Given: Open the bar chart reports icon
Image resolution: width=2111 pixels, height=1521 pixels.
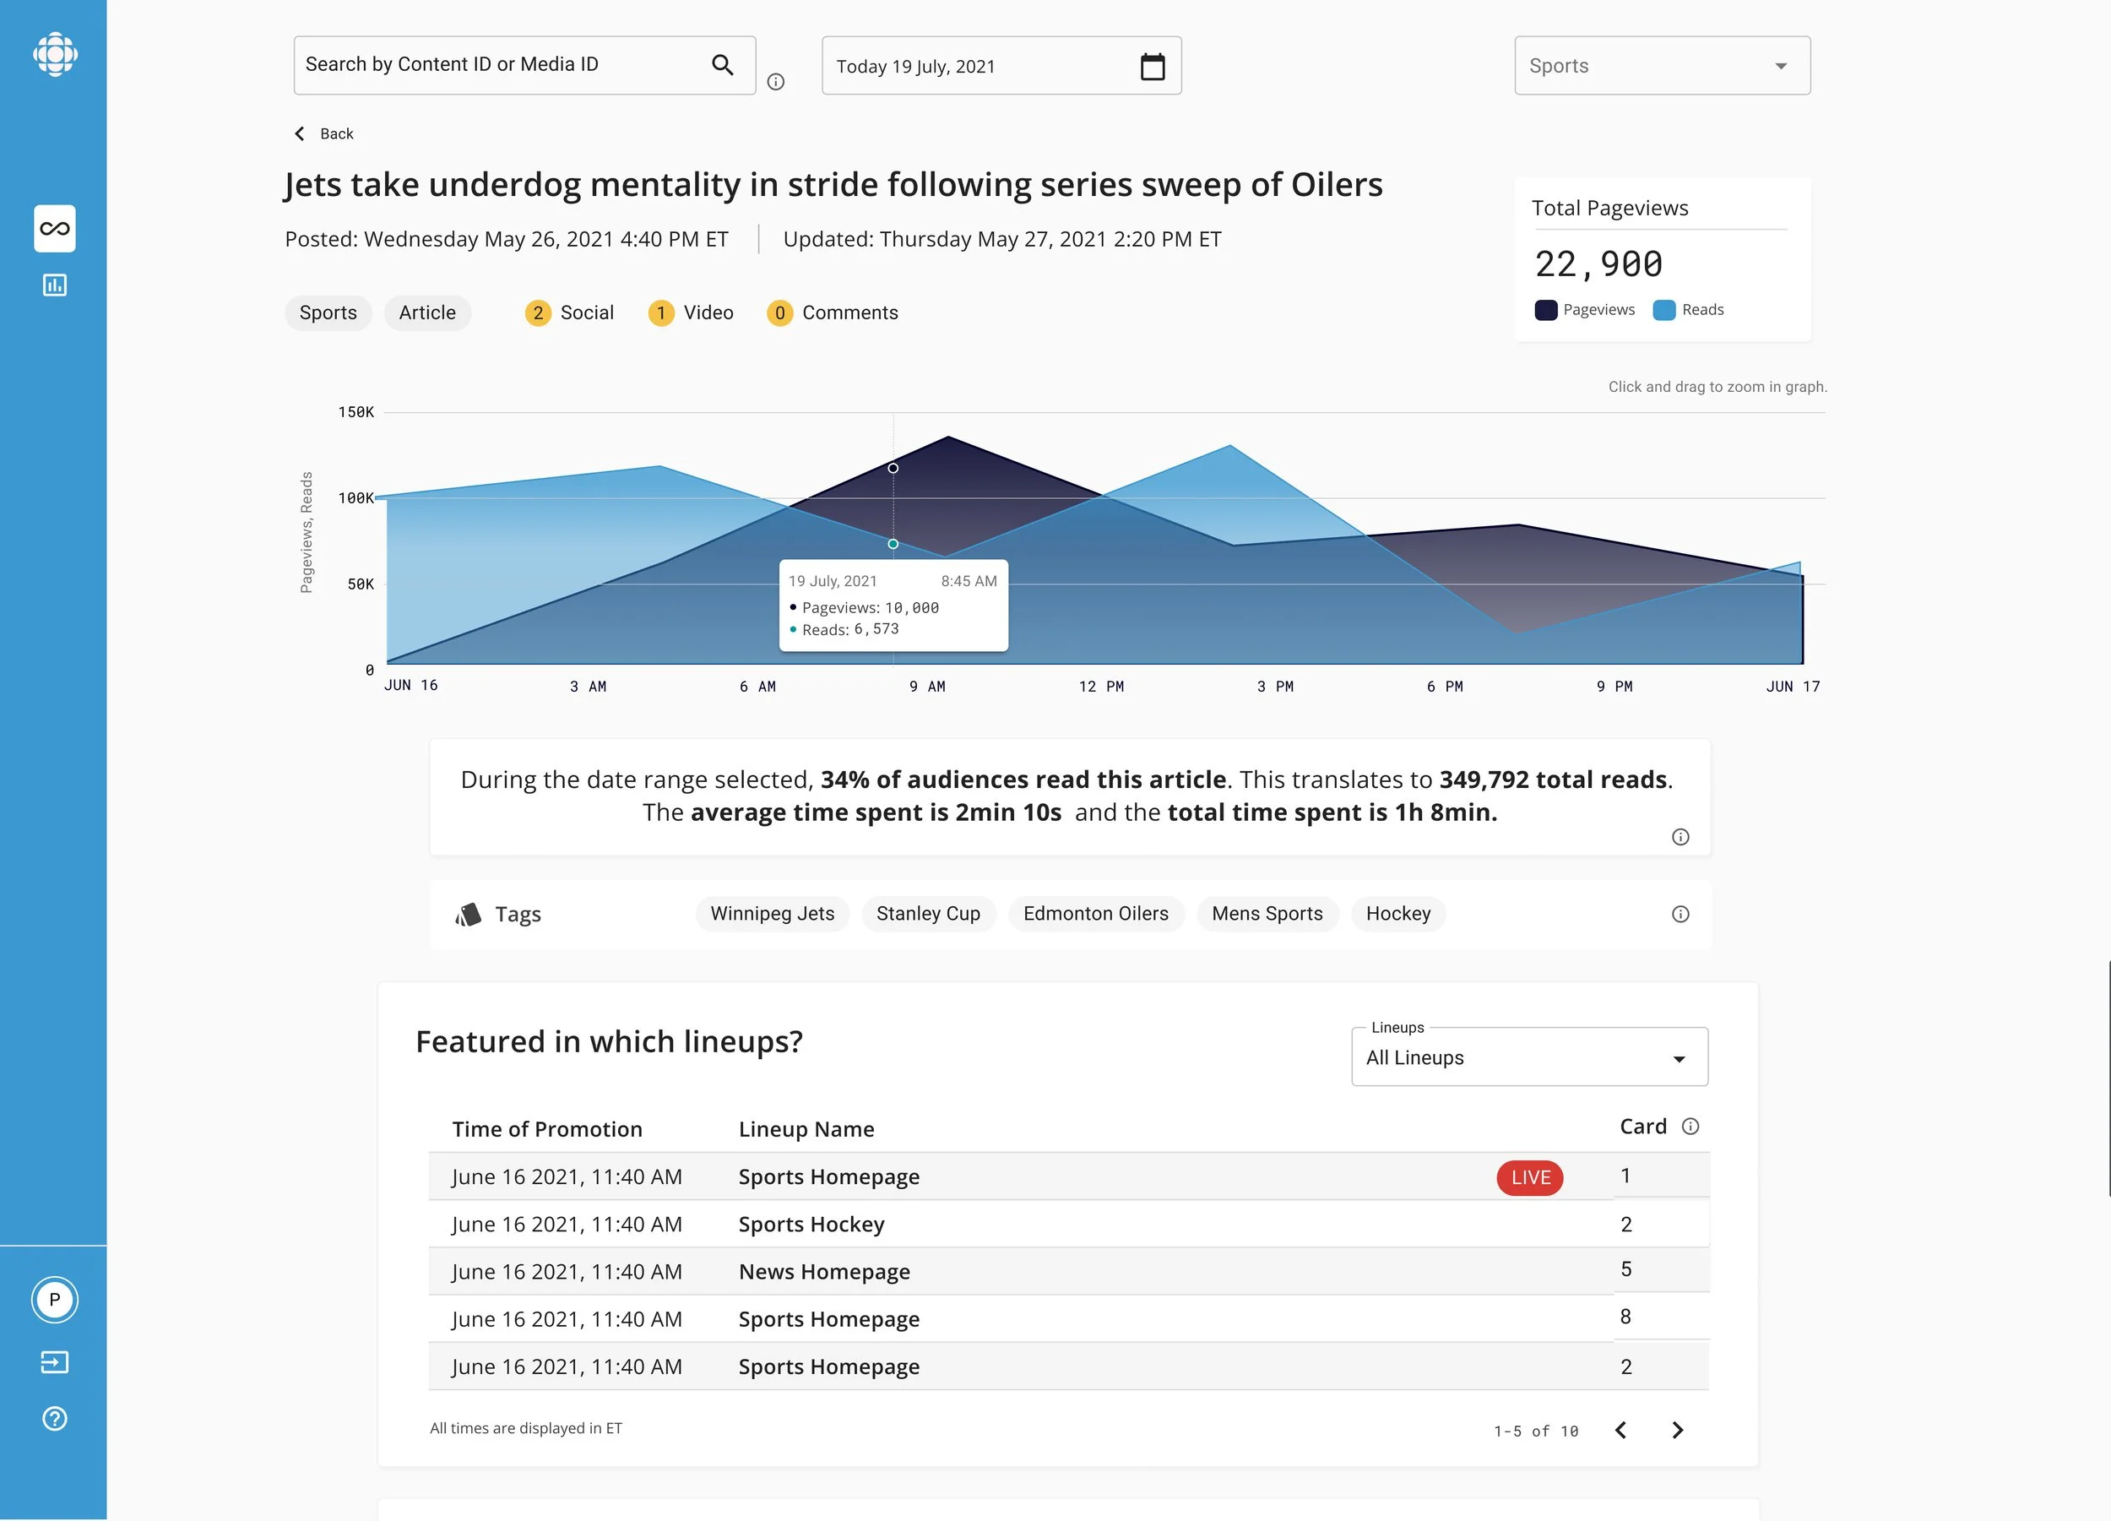Looking at the screenshot, I should pyautogui.click(x=55, y=285).
